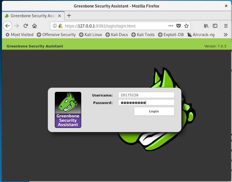Open the Kali Tools bookmark

point(143,35)
